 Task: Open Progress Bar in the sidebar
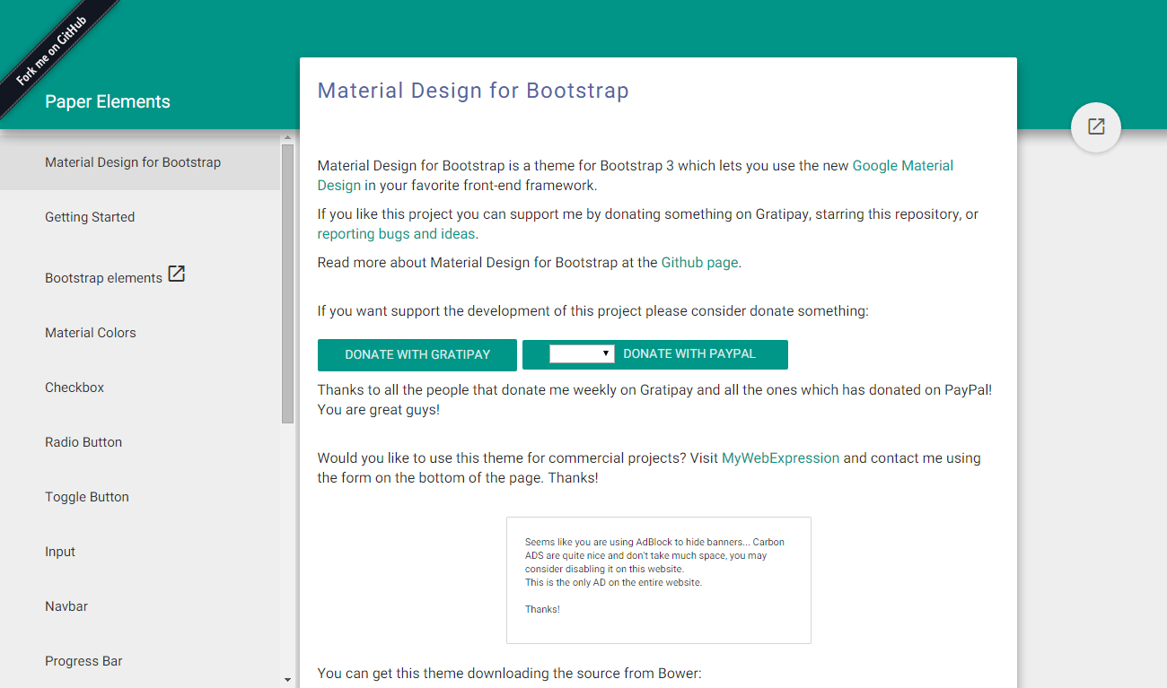tap(140, 661)
